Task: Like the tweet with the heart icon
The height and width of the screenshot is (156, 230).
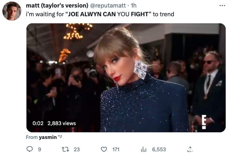Action: 104,149
